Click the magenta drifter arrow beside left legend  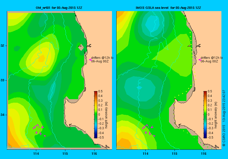90,60
